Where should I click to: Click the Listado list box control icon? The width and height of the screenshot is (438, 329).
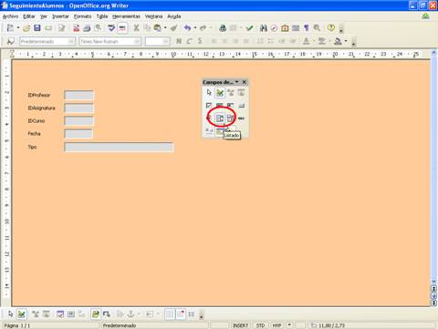219,118
